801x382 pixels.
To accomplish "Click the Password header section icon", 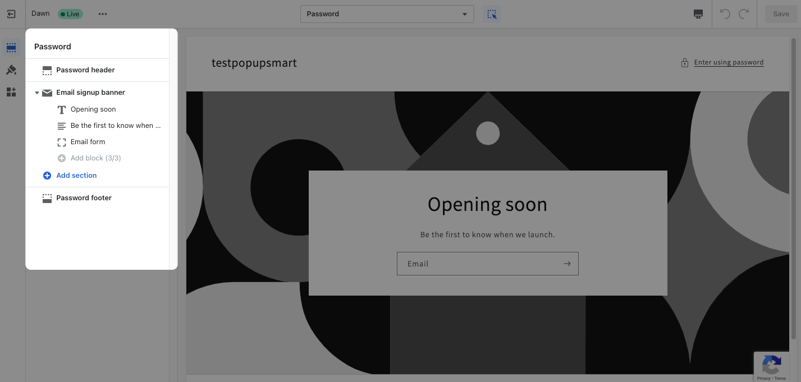I will (47, 70).
